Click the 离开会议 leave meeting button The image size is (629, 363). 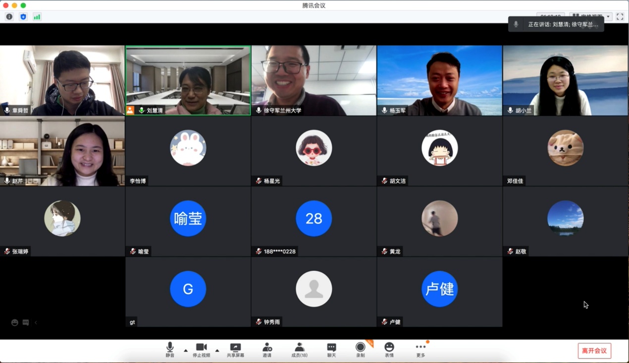(594, 351)
